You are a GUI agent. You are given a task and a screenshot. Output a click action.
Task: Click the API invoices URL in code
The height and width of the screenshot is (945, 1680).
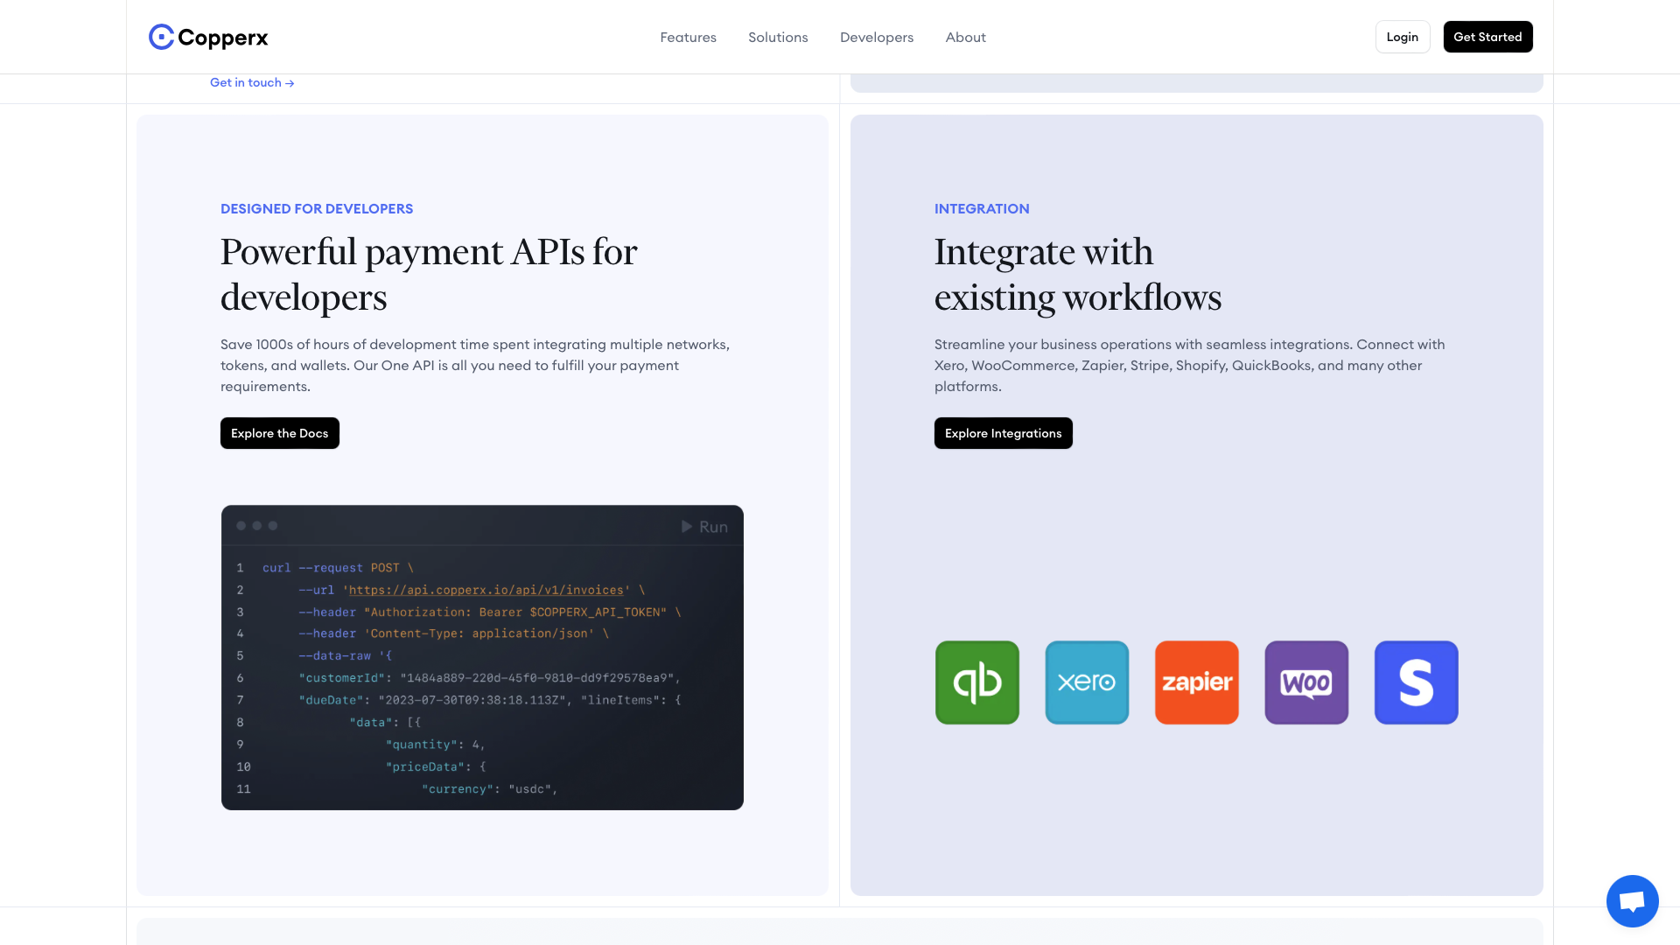click(486, 590)
